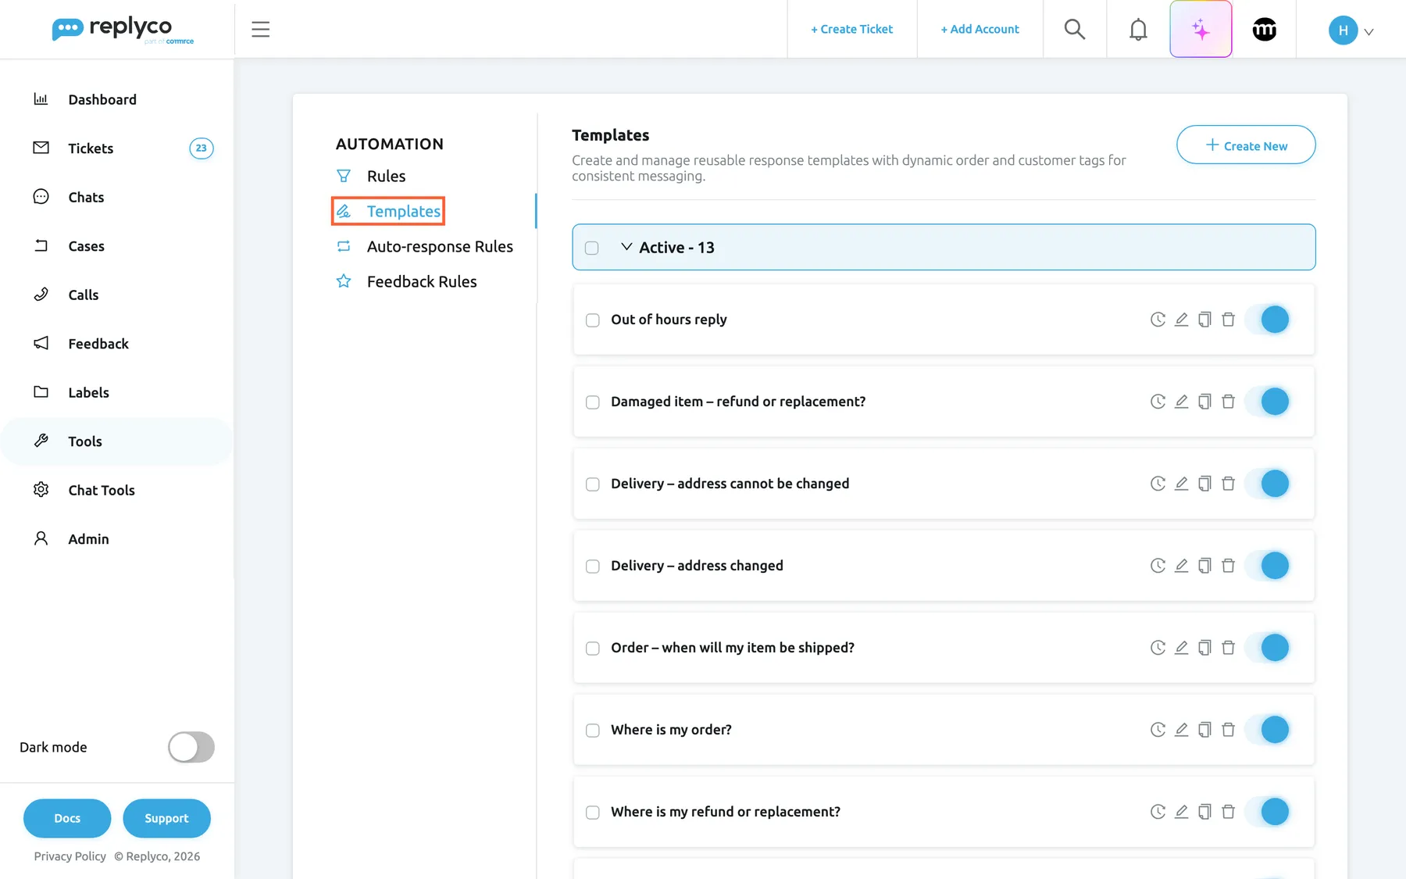Open Tickets in the sidebar

[x=91, y=148]
